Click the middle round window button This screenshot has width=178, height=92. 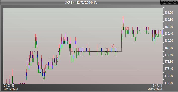[169, 2]
